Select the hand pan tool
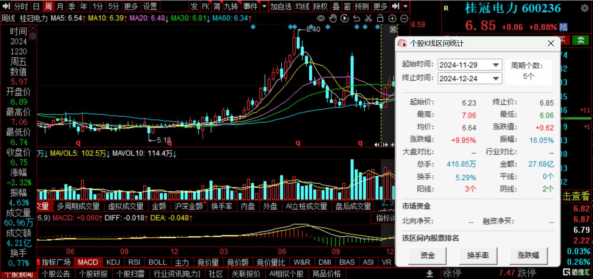Viewport: 593px width, 279px height. click(333, 18)
